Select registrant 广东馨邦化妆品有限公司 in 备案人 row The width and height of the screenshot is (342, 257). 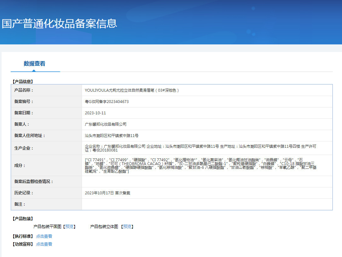106,124
